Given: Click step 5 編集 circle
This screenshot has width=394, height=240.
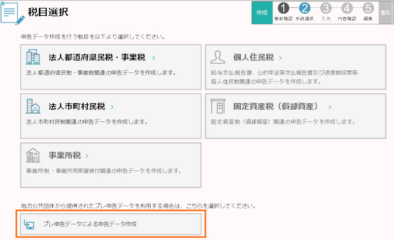Looking at the screenshot, I should tap(368, 8).
